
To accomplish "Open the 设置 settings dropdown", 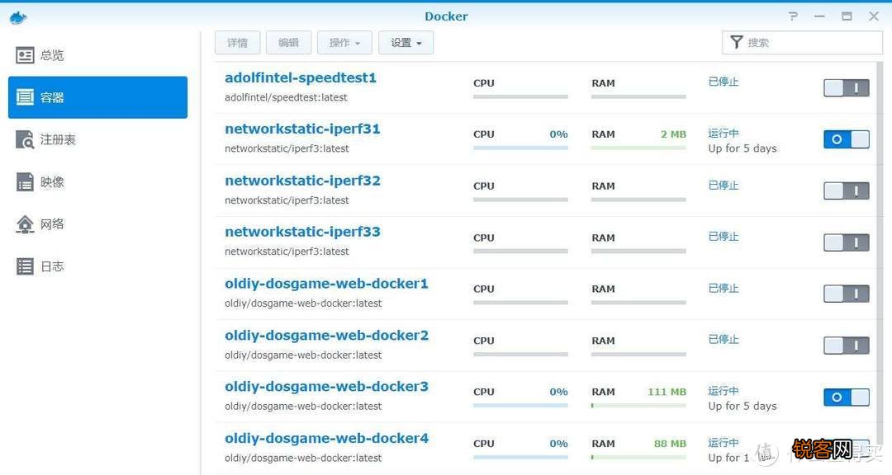I will 406,43.
